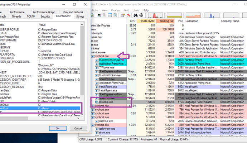Click 'Commit Charge: 37.70%' in status bar

coord(123,139)
